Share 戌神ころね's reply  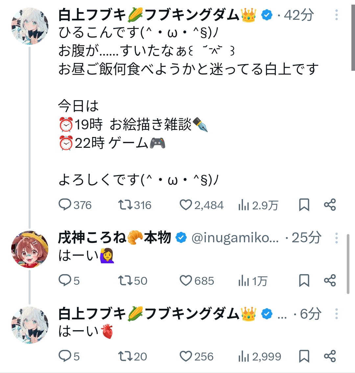coord(330,280)
